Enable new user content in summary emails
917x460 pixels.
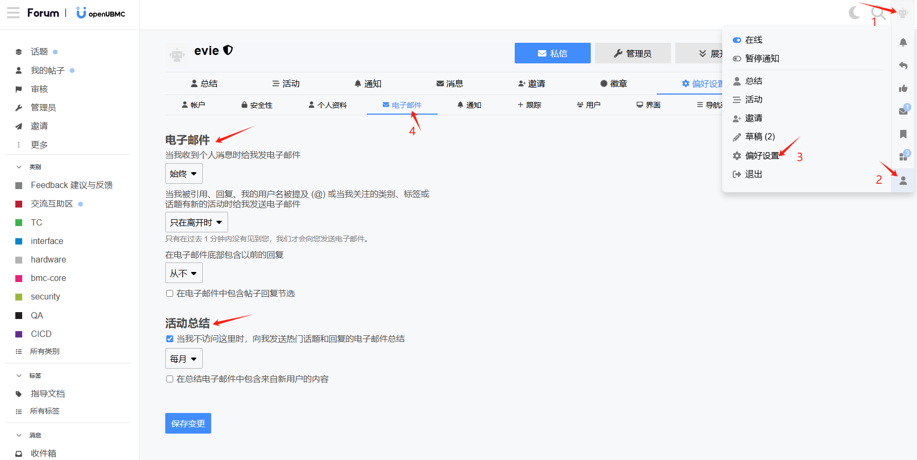pos(169,379)
